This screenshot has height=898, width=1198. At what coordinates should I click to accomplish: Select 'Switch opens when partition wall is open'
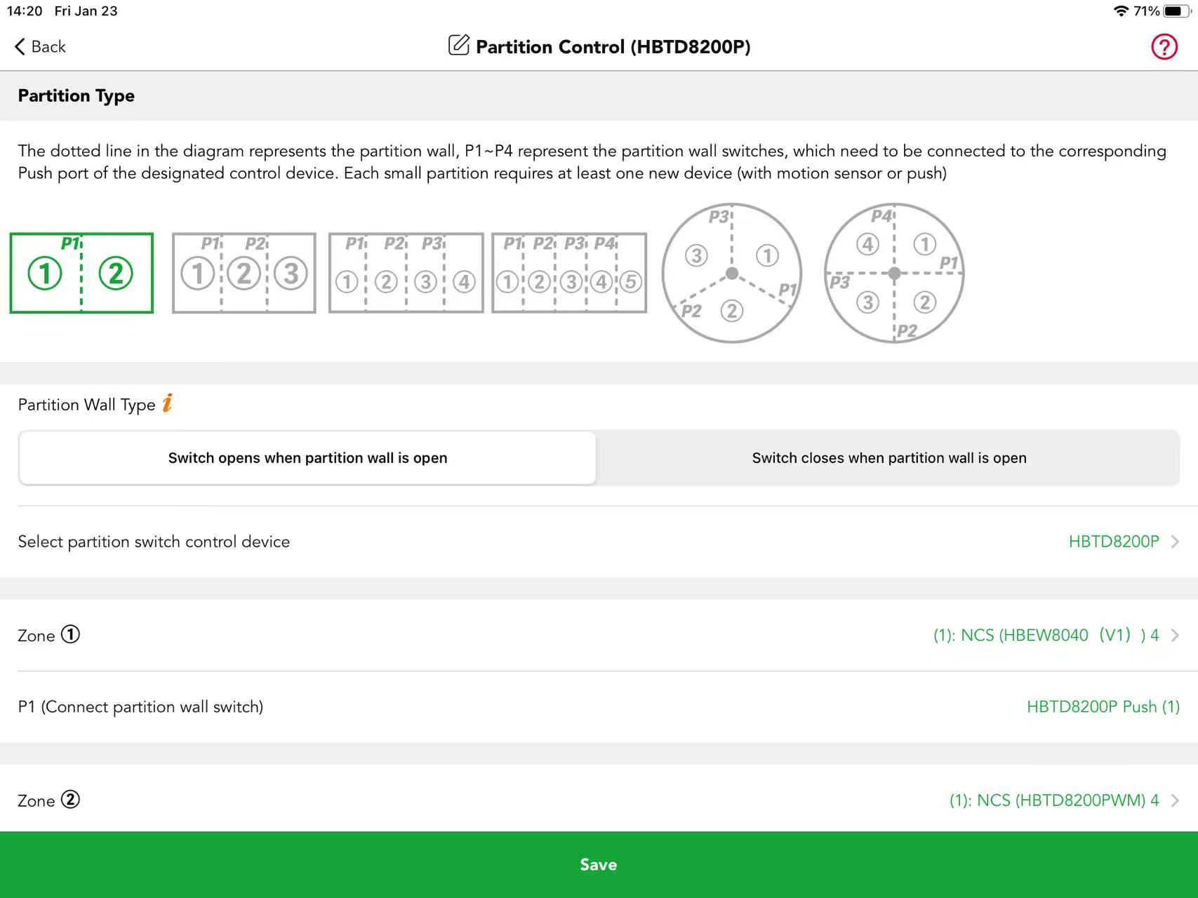coord(307,458)
